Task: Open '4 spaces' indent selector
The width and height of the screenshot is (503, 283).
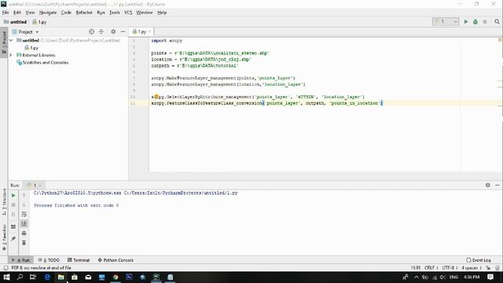Action: click(x=472, y=267)
